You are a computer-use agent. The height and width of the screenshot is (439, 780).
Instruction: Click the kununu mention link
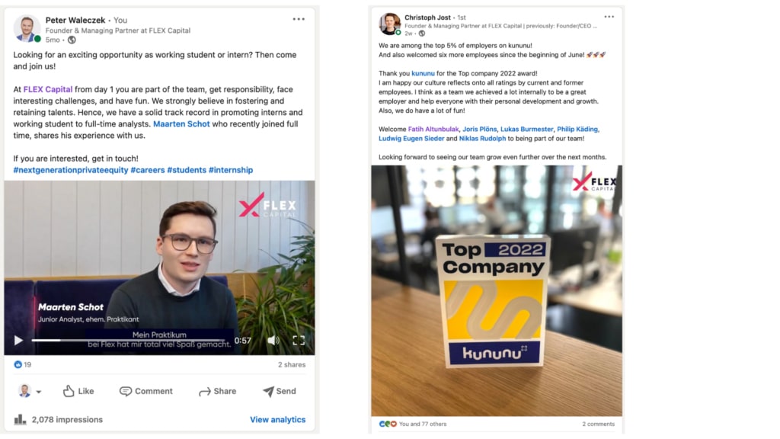tap(423, 73)
